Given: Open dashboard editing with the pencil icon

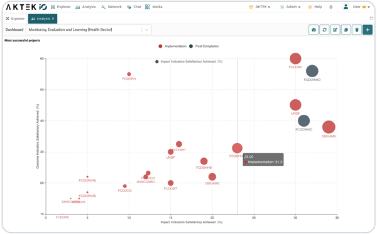Looking at the screenshot, I should pyautogui.click(x=335, y=29).
